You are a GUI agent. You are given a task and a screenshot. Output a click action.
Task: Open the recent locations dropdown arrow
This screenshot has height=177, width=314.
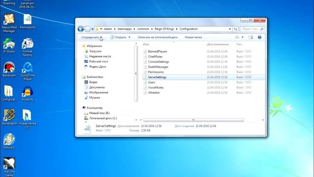click(92, 29)
